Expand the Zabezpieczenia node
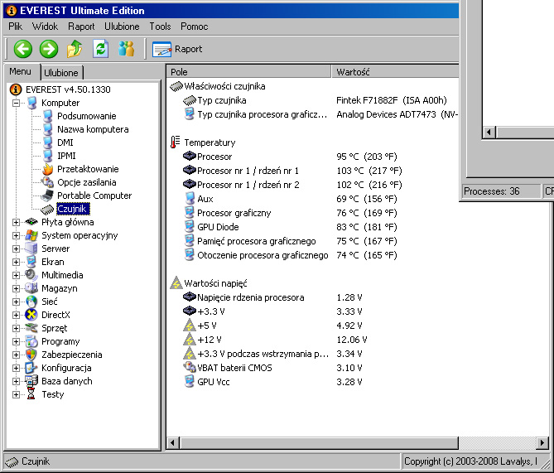The image size is (554, 473). coord(16,355)
